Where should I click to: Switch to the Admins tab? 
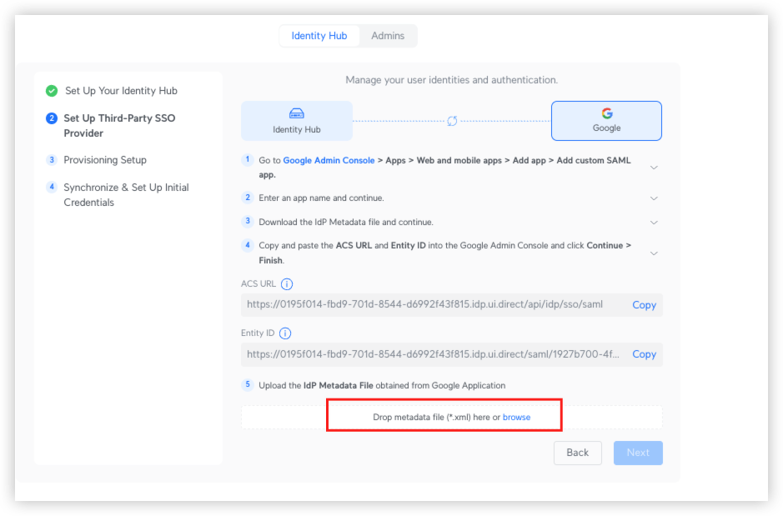click(x=388, y=36)
